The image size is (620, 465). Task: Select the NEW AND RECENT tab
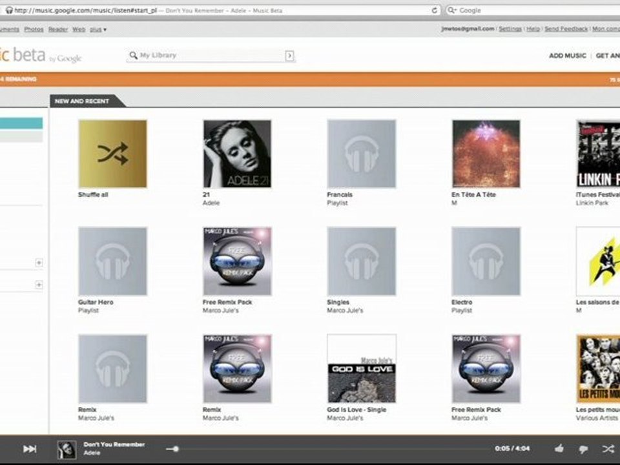pos(82,101)
